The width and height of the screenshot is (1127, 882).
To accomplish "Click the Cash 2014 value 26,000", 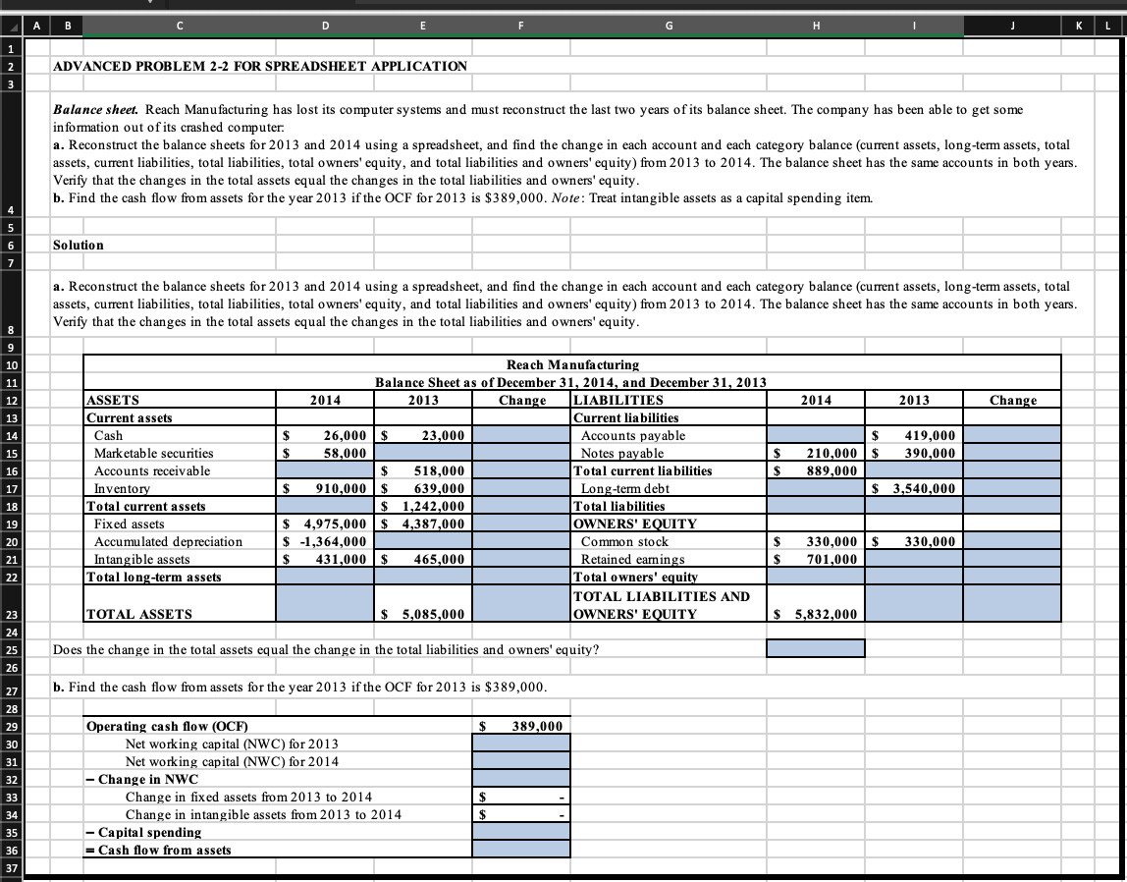I will 325,436.
